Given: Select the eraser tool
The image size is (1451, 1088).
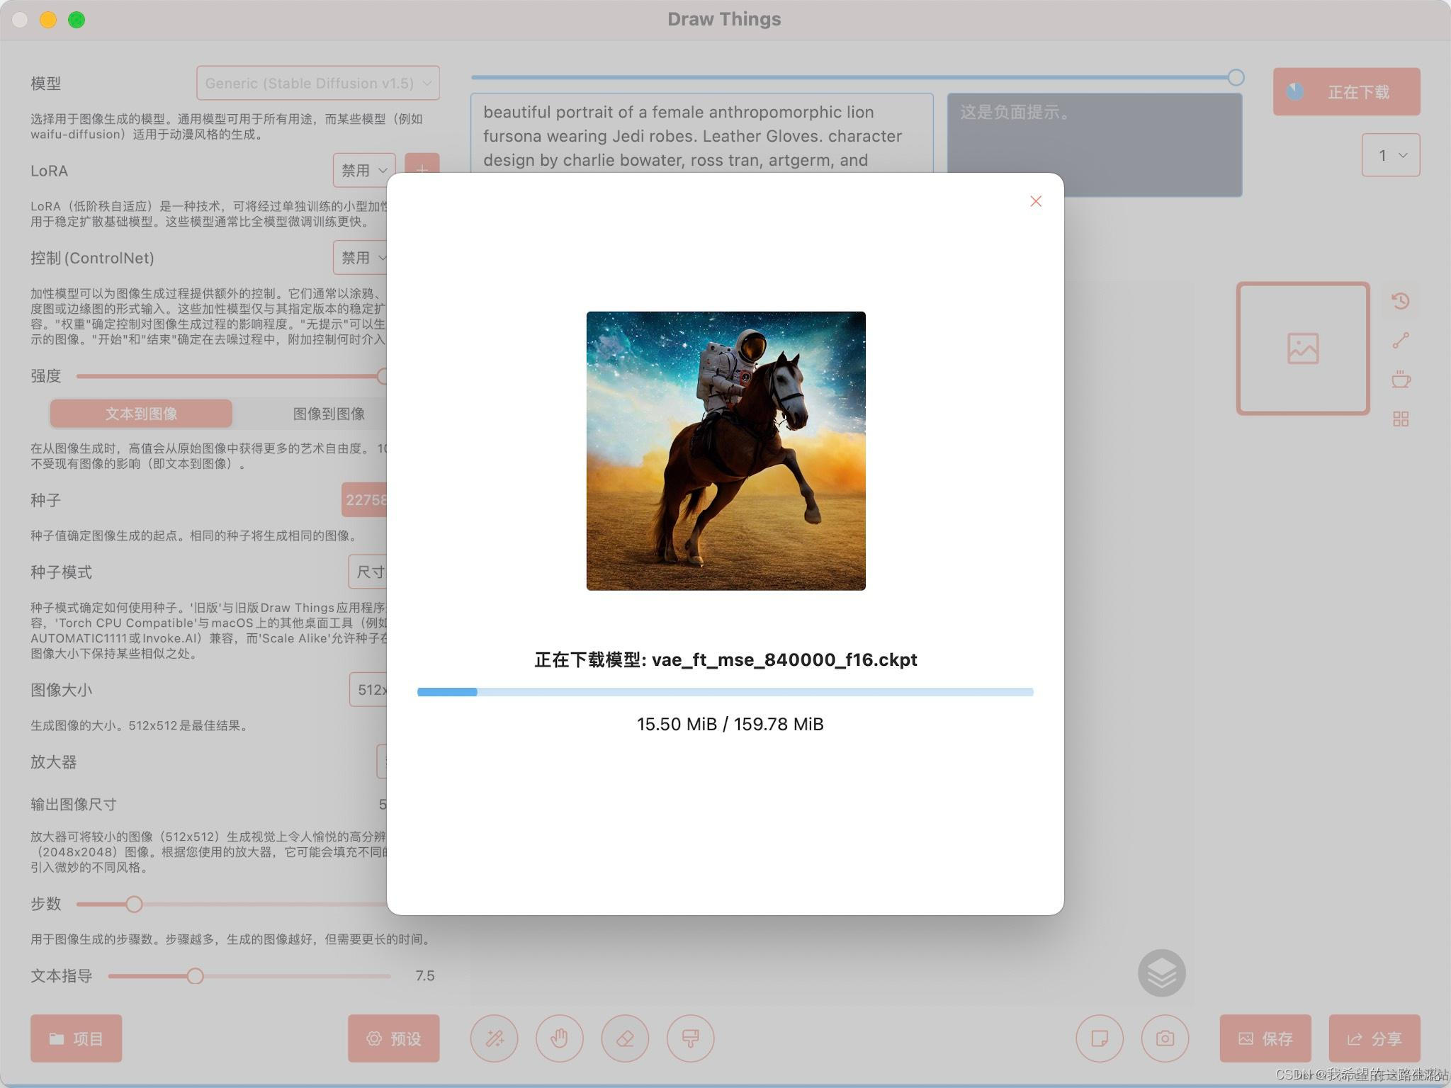Looking at the screenshot, I should (625, 1038).
